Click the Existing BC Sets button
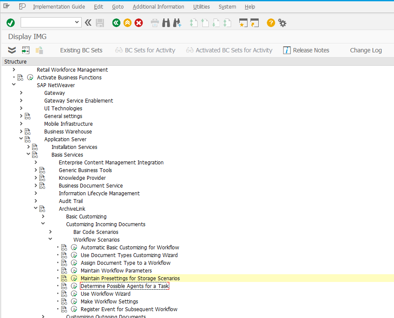 coord(81,50)
